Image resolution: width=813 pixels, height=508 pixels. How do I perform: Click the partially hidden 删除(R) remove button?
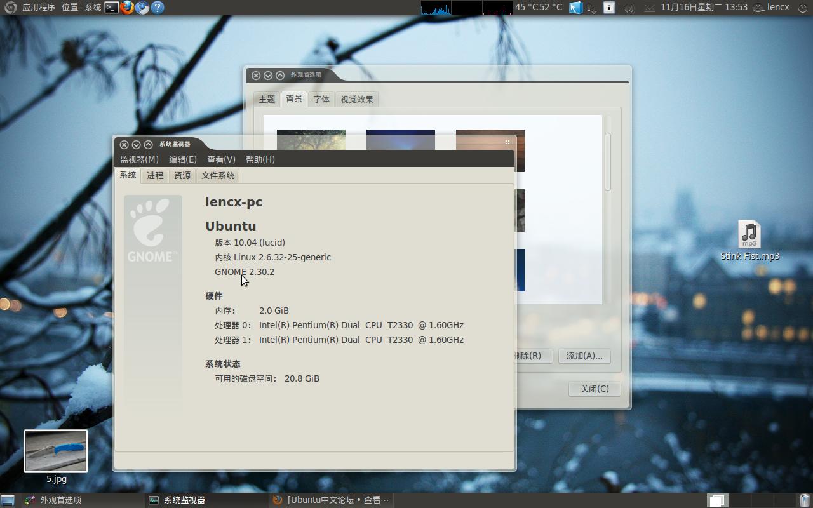click(532, 356)
